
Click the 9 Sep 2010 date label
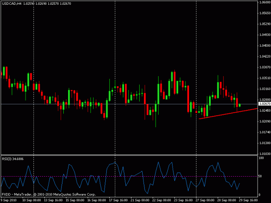pos(9,200)
